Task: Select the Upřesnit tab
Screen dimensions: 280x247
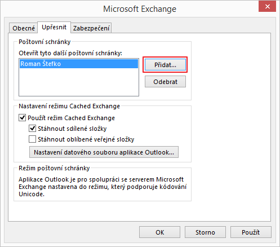Action: pos(54,27)
